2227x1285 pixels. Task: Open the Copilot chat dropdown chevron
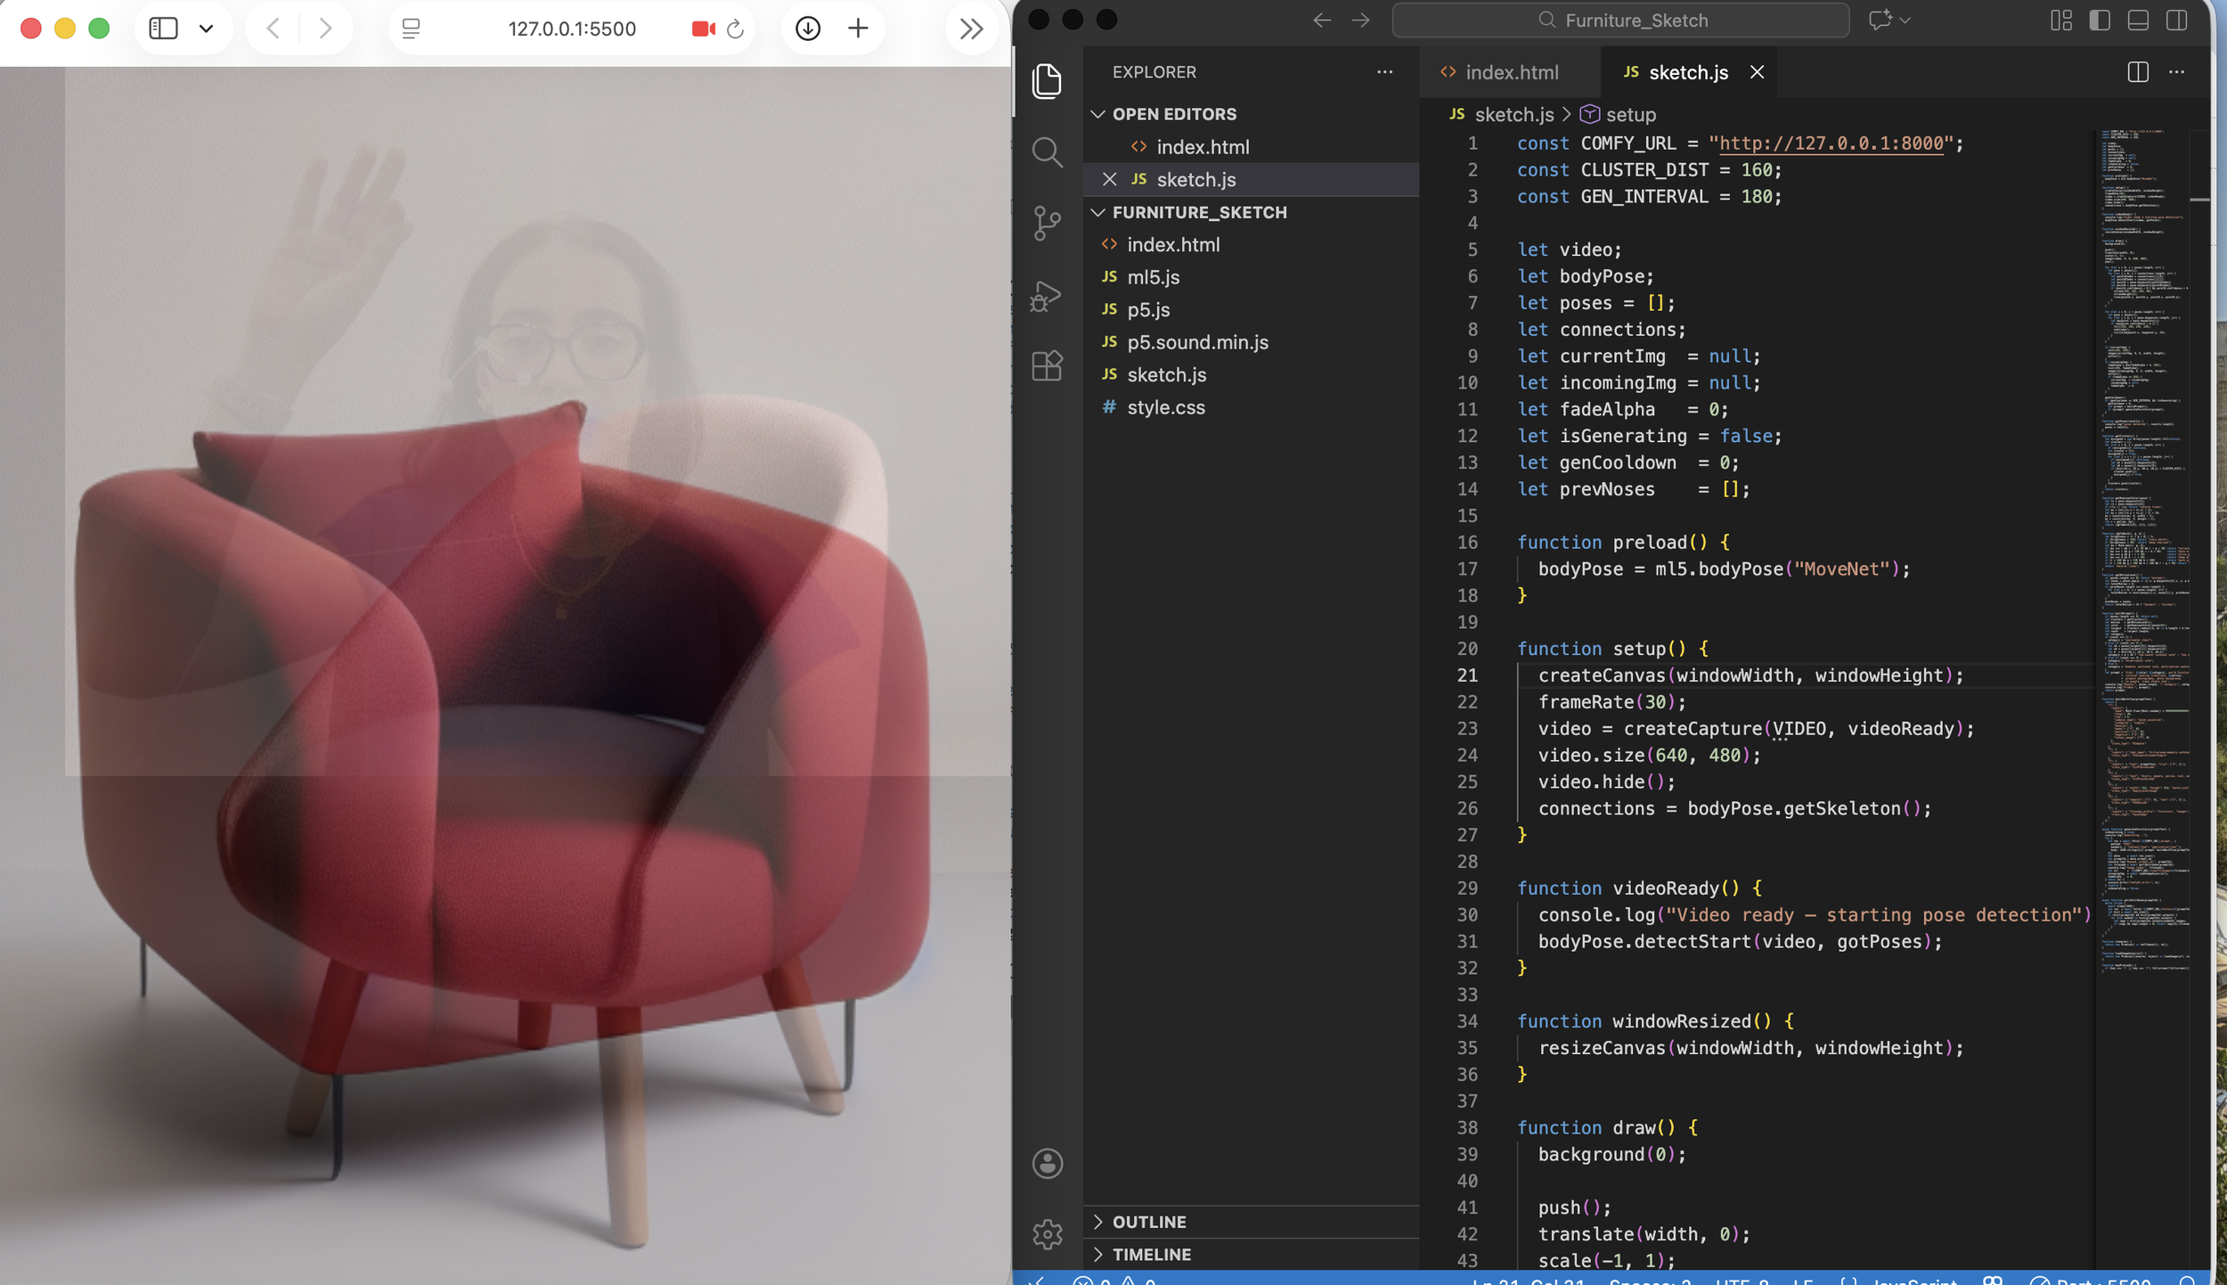tap(1905, 20)
